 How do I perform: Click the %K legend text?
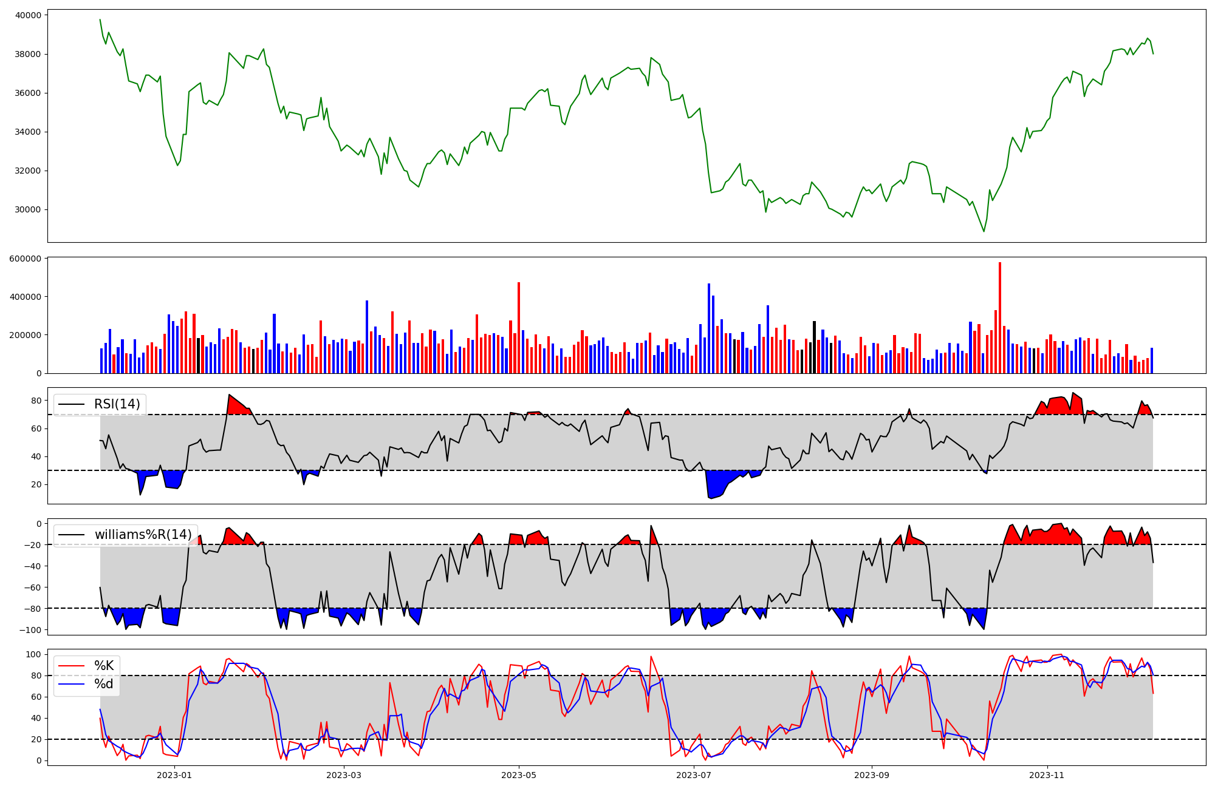[x=104, y=666]
